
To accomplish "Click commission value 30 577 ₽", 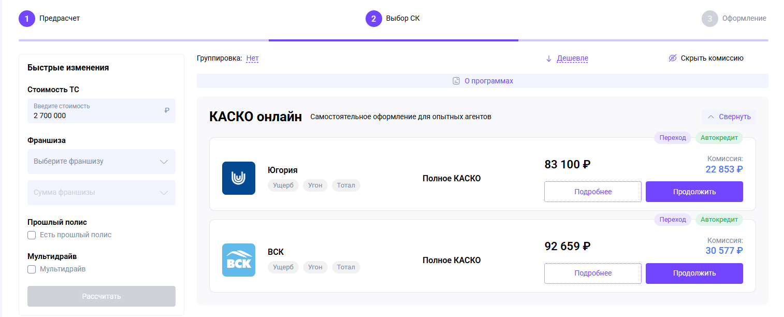I will [x=724, y=251].
